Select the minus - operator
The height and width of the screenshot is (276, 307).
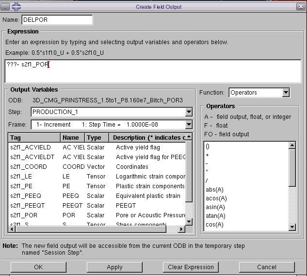[246, 163]
